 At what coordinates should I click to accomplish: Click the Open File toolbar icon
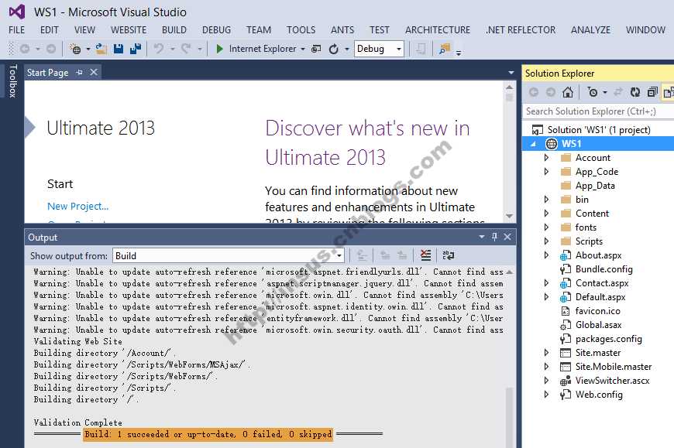tap(101, 49)
